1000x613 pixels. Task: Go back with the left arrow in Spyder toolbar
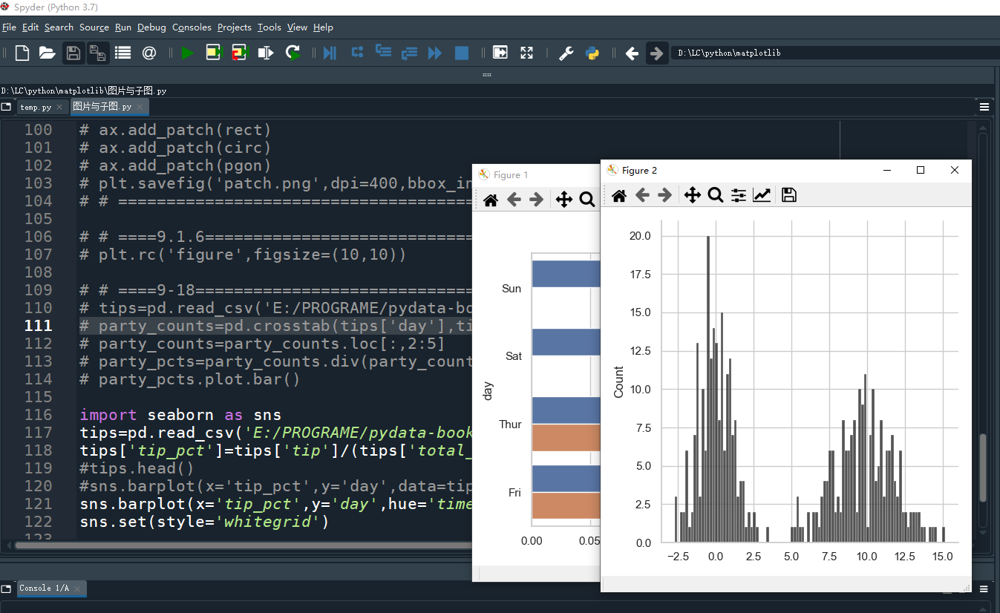[632, 53]
